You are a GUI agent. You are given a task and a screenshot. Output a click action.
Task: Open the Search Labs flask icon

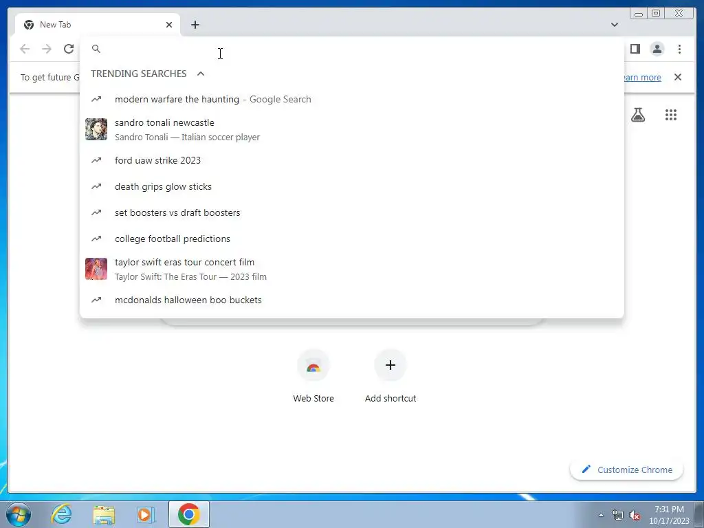pos(637,115)
